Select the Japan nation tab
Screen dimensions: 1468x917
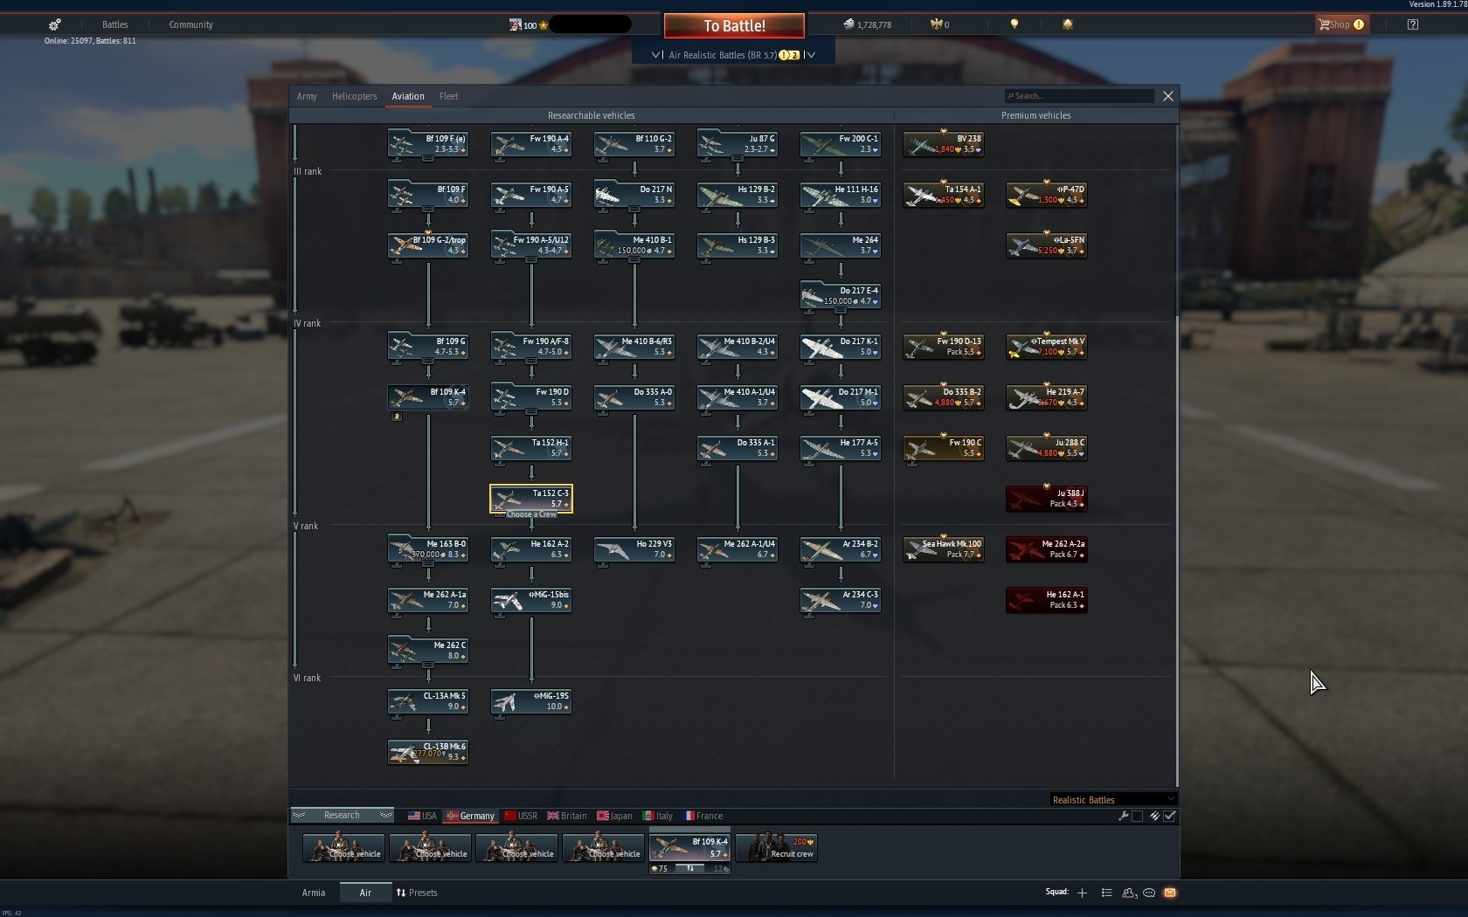tap(614, 816)
